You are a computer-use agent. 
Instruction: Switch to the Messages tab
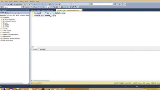(42, 49)
